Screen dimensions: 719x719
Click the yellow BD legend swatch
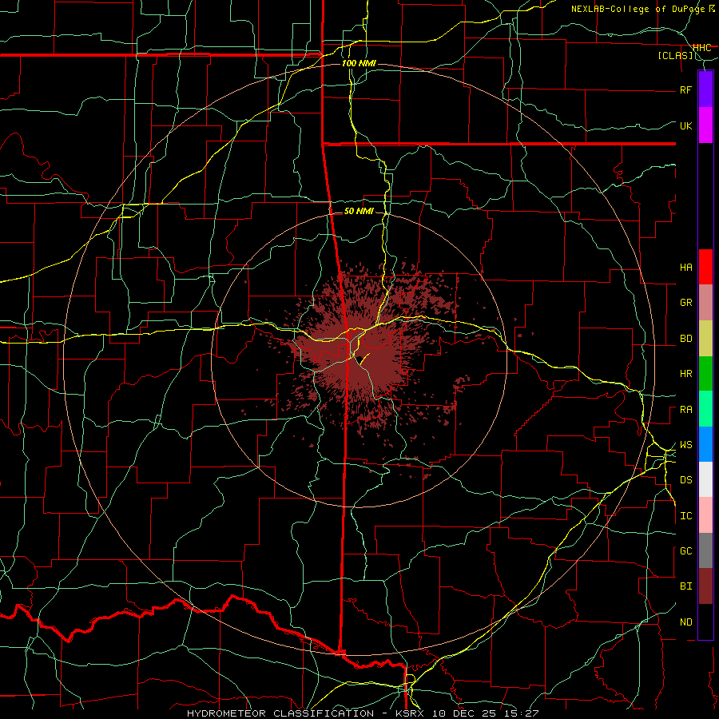[705, 338]
